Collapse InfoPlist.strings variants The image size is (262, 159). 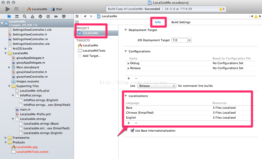pos(13,95)
